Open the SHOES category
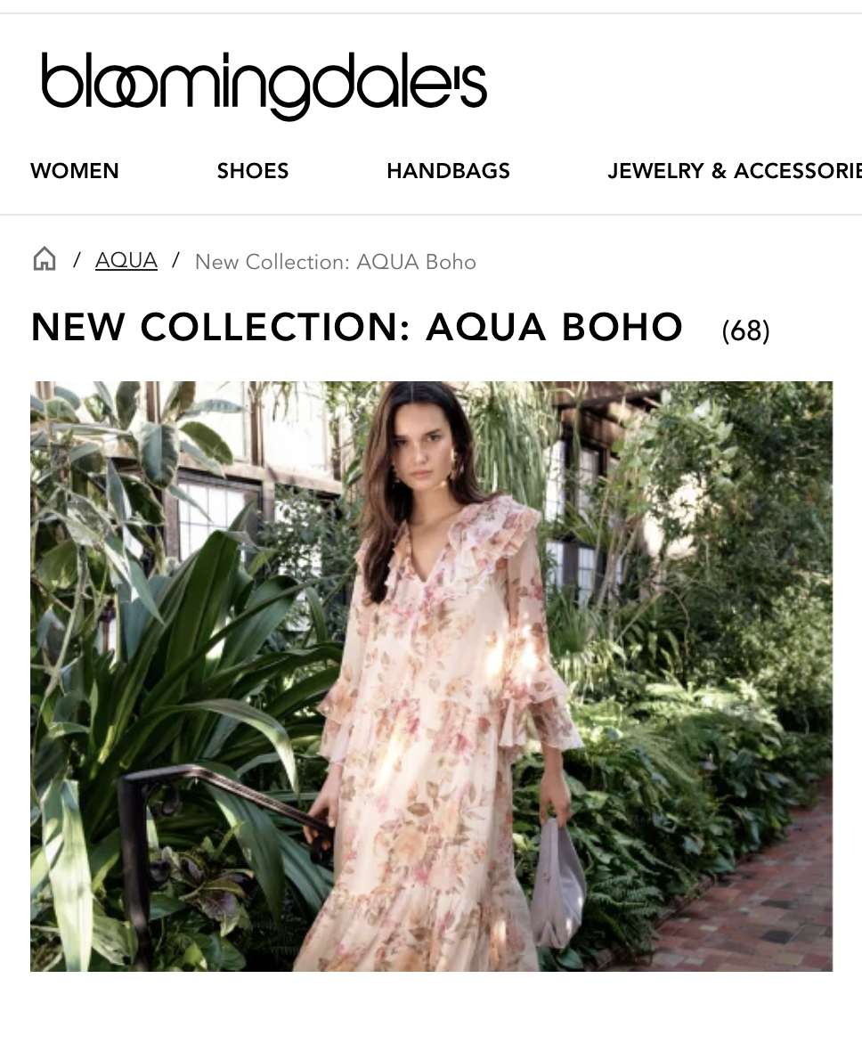862x1060 pixels. [x=253, y=171]
